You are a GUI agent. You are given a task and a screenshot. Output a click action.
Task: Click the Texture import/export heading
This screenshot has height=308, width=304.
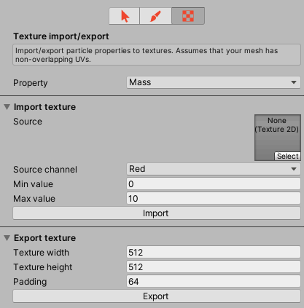(61, 36)
